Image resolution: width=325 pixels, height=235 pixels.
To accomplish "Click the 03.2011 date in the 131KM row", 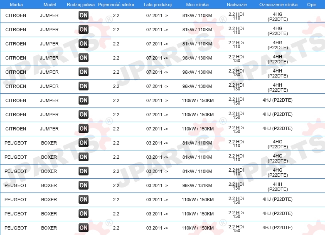I will click(x=157, y=185).
